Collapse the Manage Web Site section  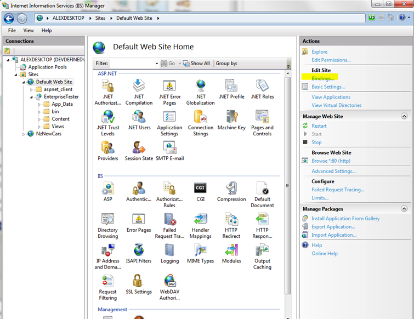tap(404, 116)
